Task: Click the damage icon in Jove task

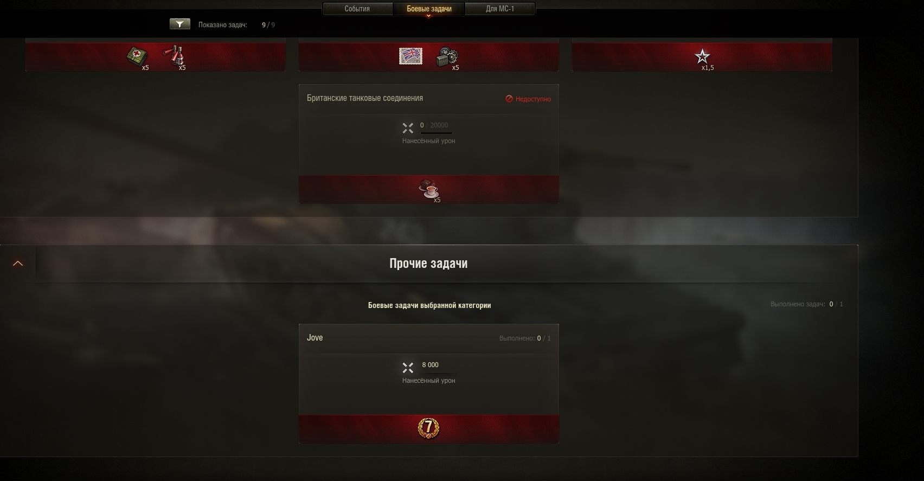Action: click(x=408, y=368)
